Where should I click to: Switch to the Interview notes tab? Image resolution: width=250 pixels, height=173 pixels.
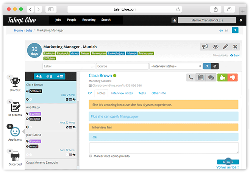(122, 93)
